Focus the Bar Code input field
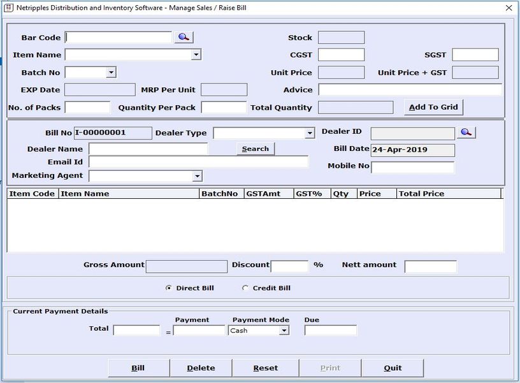 119,37
